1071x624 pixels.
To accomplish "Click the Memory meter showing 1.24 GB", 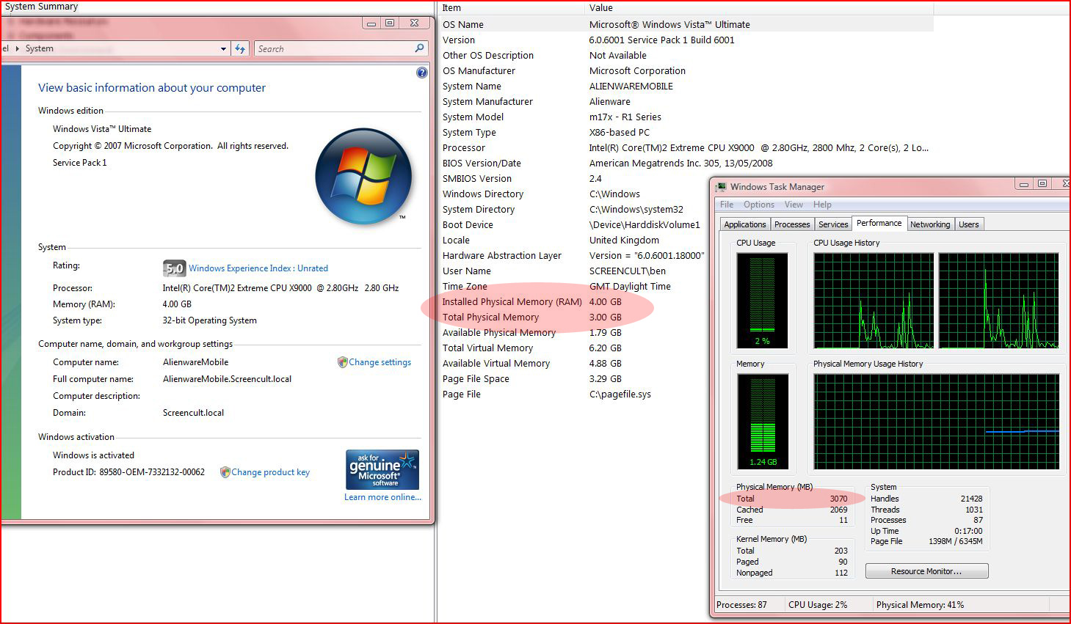I will [763, 422].
